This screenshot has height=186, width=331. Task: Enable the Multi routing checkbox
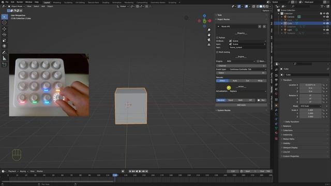click(x=217, y=52)
